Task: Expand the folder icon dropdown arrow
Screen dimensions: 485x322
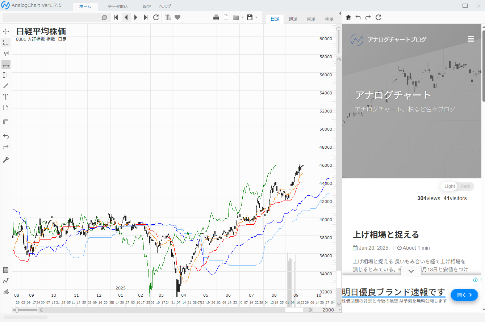Action: click(x=242, y=17)
